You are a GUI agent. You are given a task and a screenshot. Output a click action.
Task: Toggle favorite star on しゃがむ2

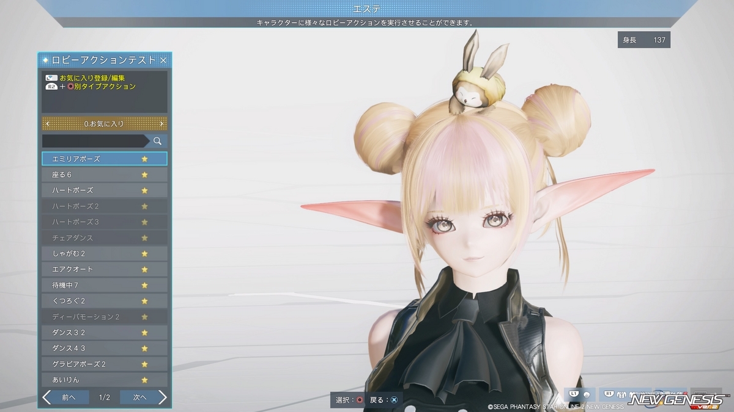145,254
